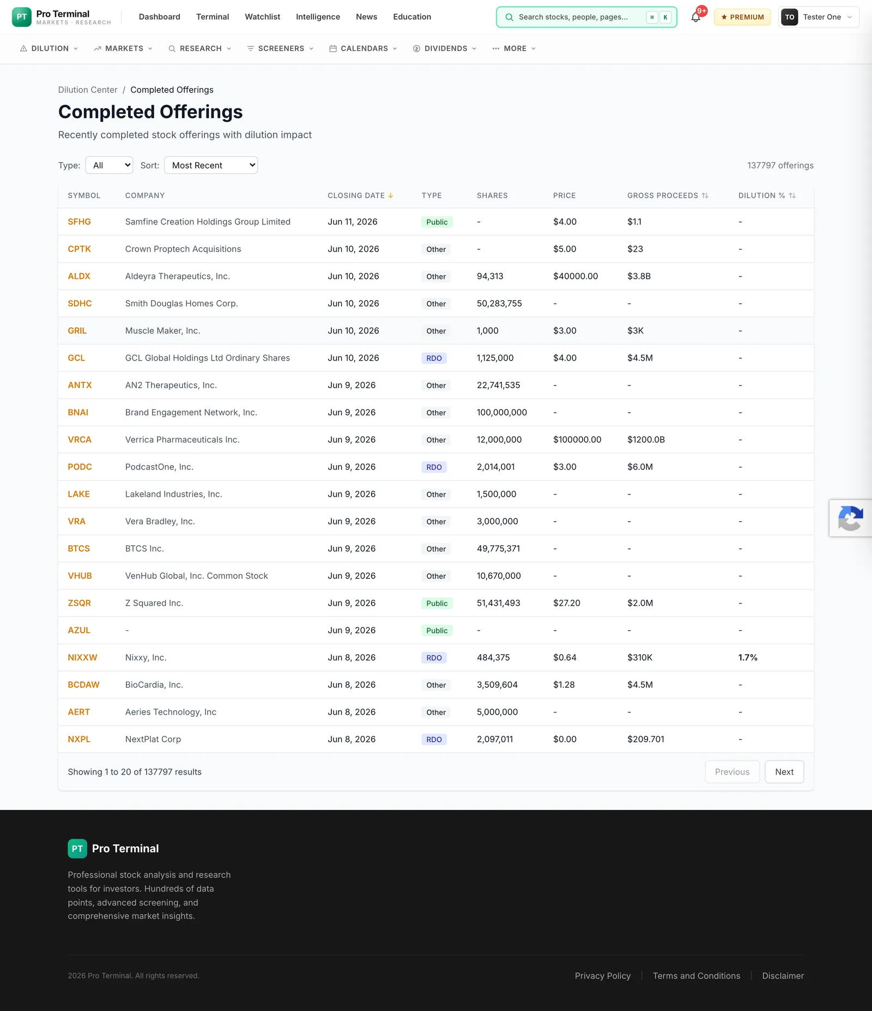Expand the Markets menu
Viewport: 872px width, 1011px height.
tap(123, 48)
